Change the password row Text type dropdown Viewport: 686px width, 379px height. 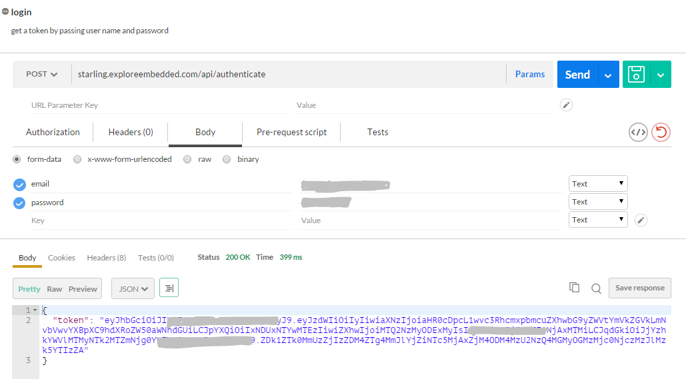click(x=598, y=202)
